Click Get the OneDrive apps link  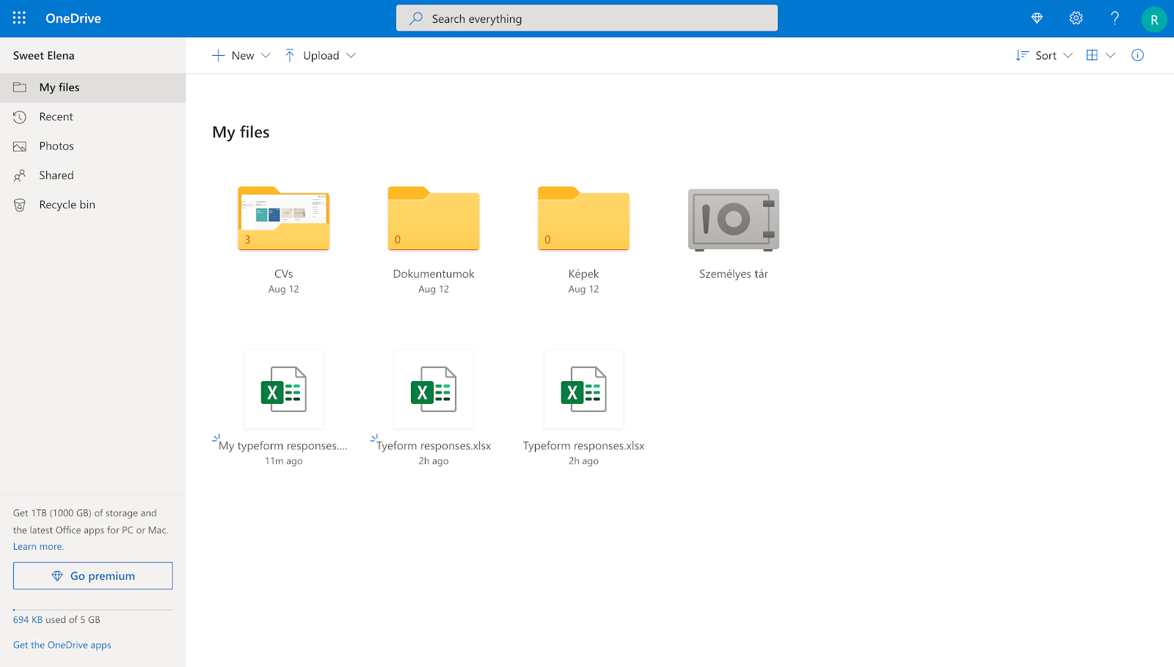point(62,645)
